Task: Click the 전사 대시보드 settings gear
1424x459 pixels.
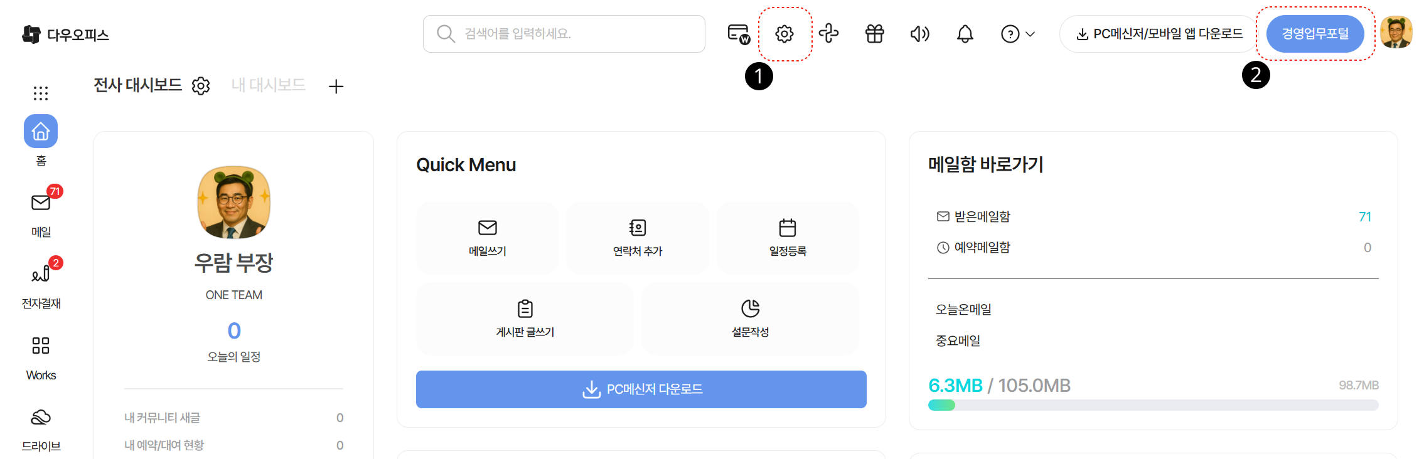Action: click(x=201, y=86)
